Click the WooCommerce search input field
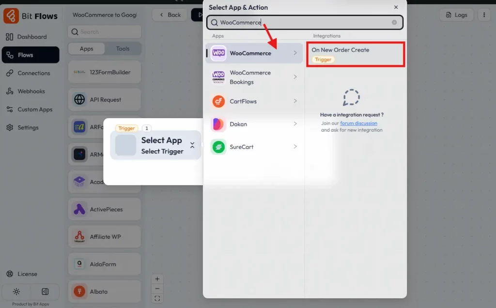This screenshot has height=308, width=496. (304, 22)
